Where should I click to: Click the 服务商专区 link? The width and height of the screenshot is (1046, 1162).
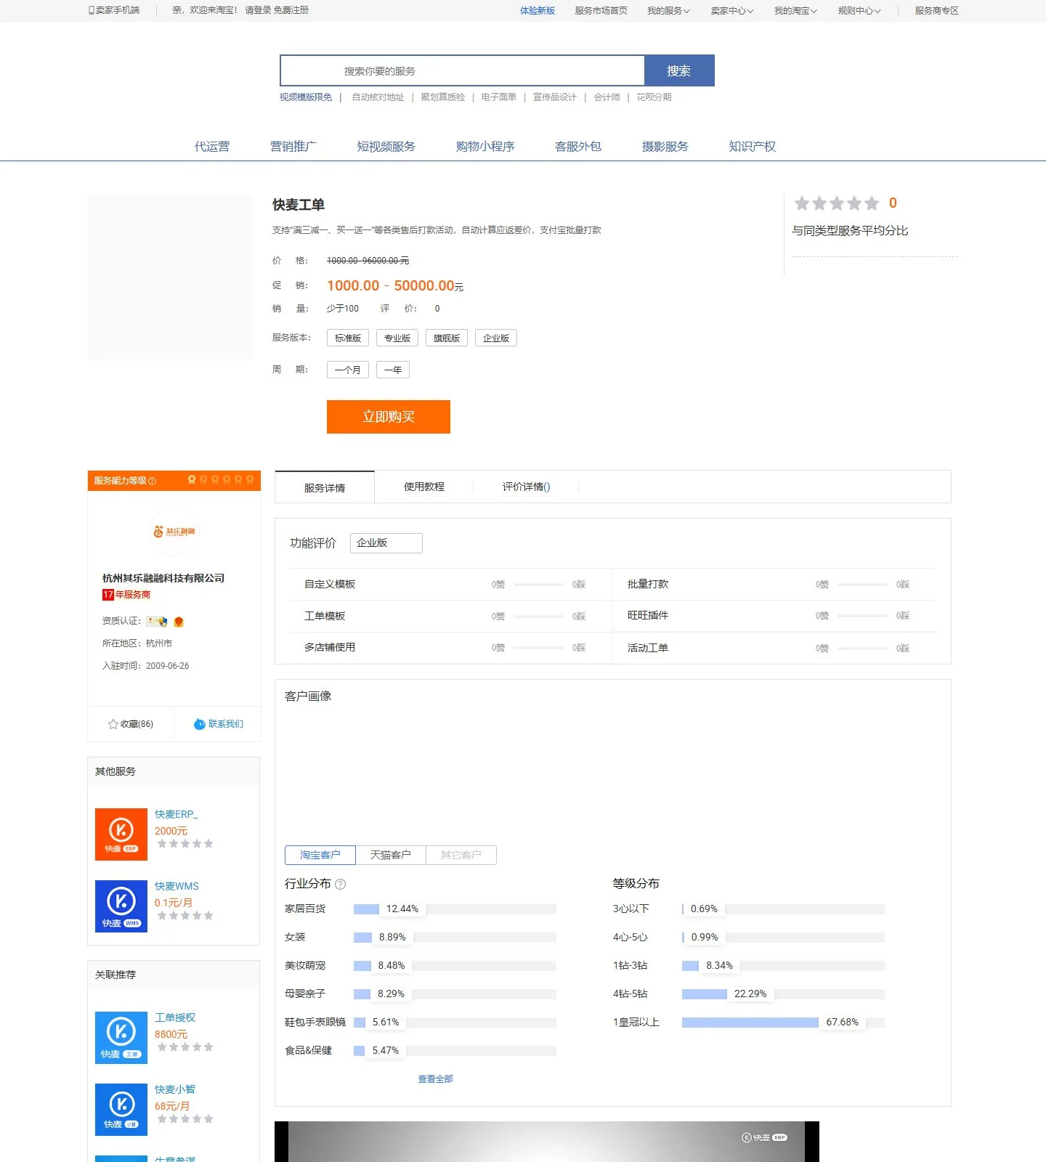[x=937, y=11]
